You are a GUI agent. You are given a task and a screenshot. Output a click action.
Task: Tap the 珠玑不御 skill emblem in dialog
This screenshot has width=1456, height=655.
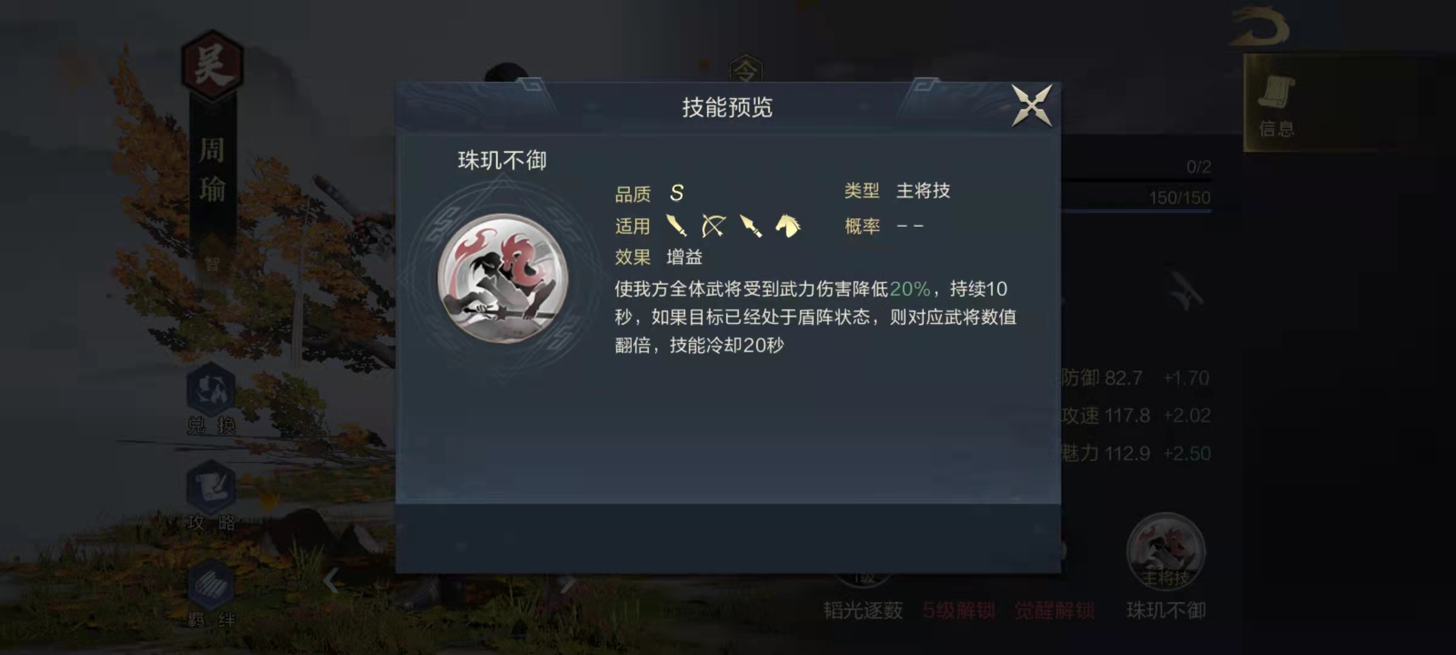[x=503, y=278]
